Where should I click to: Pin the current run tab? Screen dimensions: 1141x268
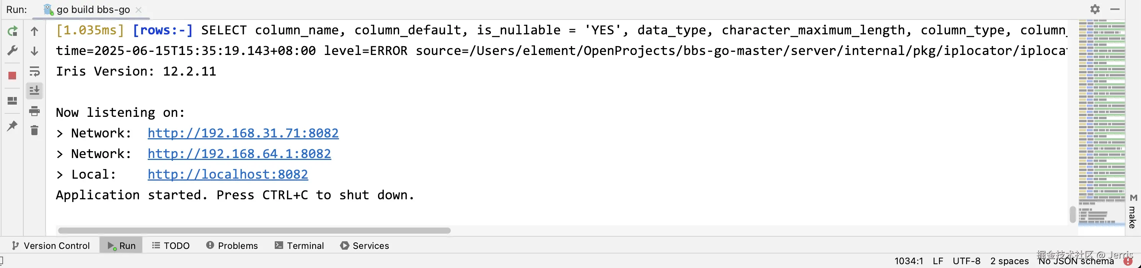tap(12, 126)
